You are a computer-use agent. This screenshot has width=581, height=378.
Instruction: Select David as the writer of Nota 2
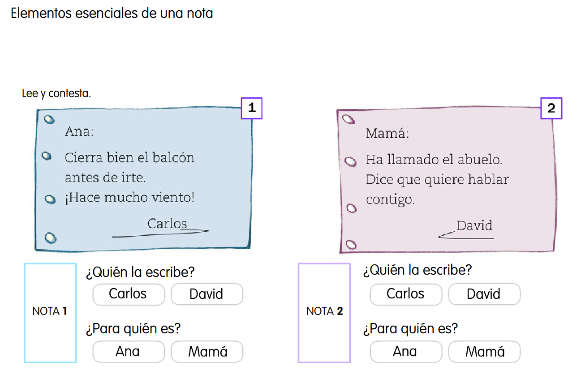[484, 294]
